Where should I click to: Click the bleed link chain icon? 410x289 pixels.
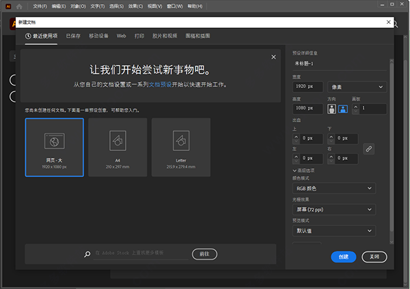click(x=369, y=148)
